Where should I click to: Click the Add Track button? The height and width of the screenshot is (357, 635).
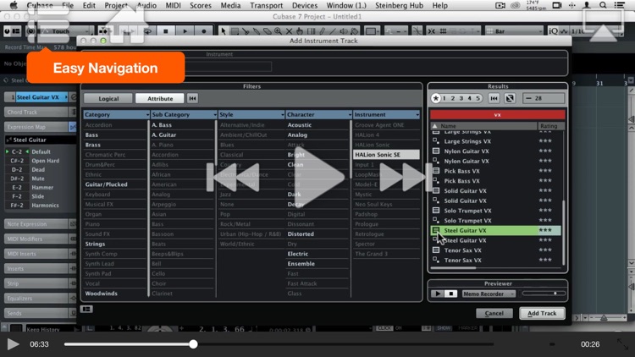coord(542,313)
